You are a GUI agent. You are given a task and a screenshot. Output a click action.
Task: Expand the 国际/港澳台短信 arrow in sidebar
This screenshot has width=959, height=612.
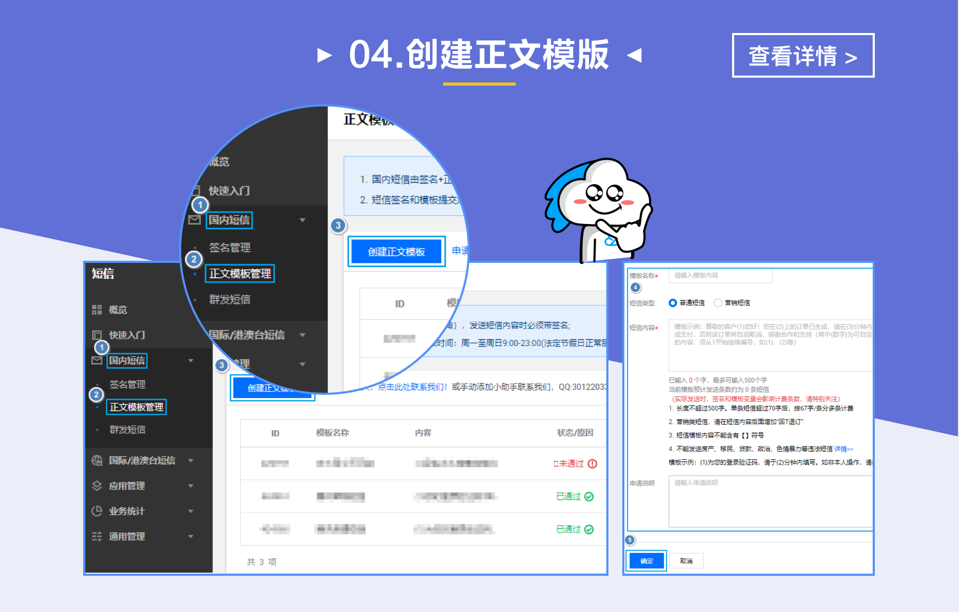tap(191, 460)
